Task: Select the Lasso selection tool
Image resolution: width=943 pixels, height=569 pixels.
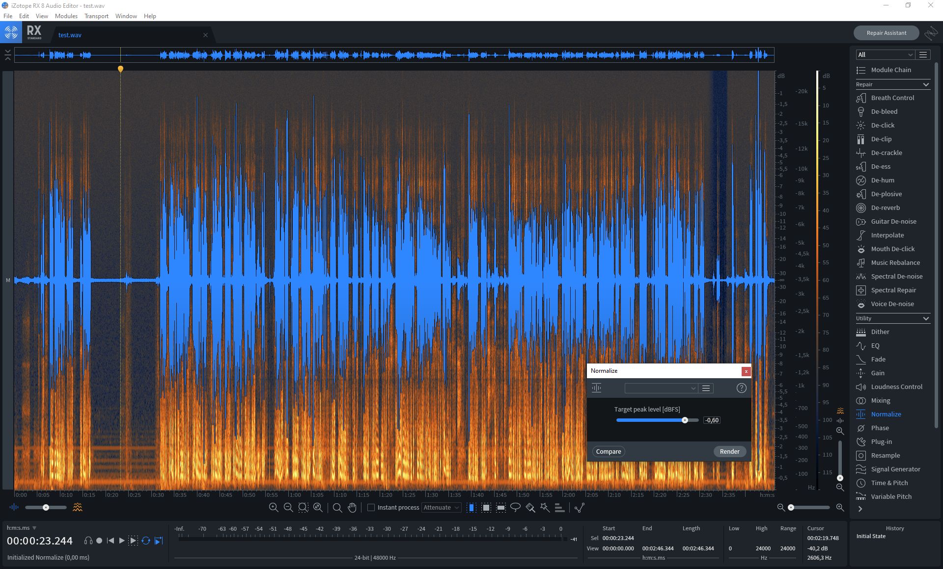Action: [x=515, y=508]
